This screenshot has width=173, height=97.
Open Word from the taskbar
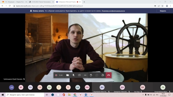coord(86,95)
